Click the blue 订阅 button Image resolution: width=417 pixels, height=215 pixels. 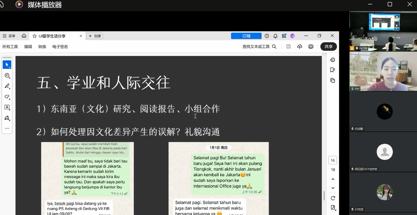(246, 36)
